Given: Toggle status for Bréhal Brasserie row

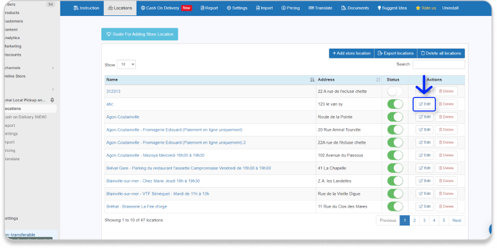Looking at the screenshot, I should (x=395, y=206).
